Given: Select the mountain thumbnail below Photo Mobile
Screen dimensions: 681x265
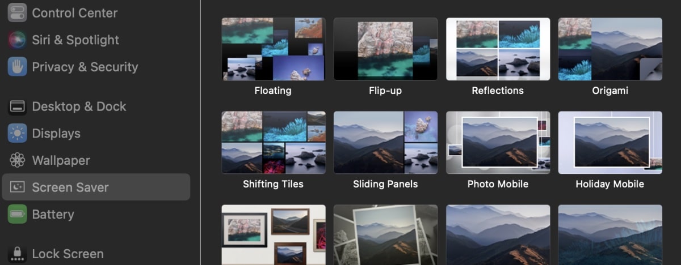Looking at the screenshot, I should (498, 235).
